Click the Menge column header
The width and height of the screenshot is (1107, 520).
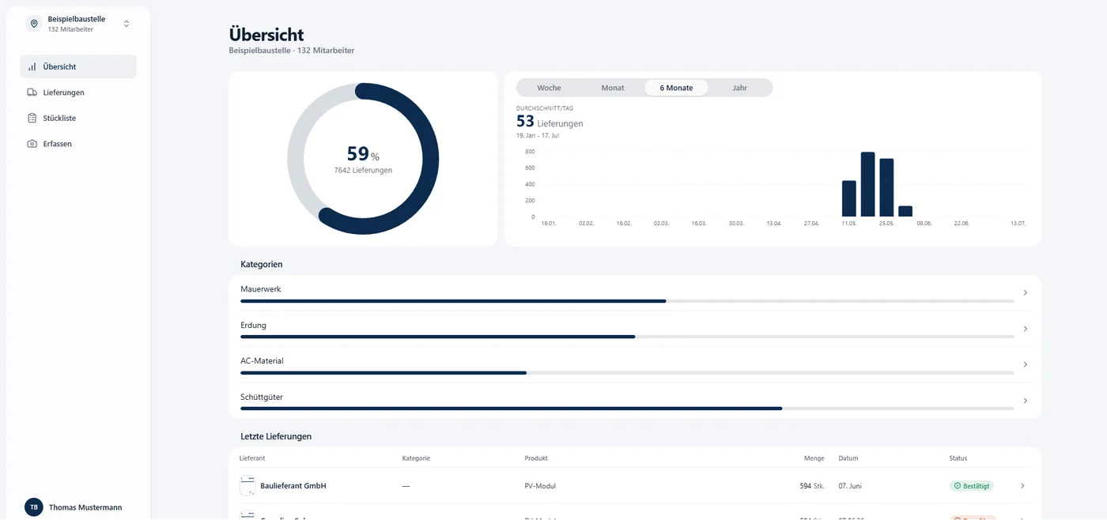(814, 458)
